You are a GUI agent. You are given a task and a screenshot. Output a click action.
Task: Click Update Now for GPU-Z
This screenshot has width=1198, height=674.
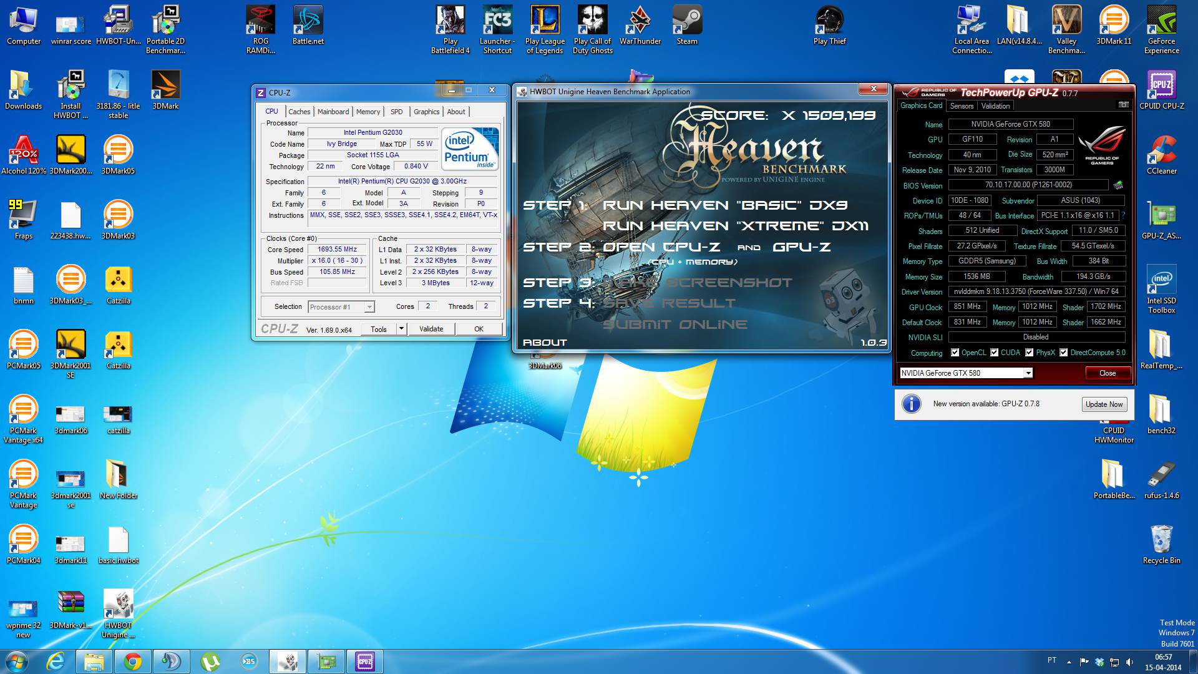tap(1104, 404)
